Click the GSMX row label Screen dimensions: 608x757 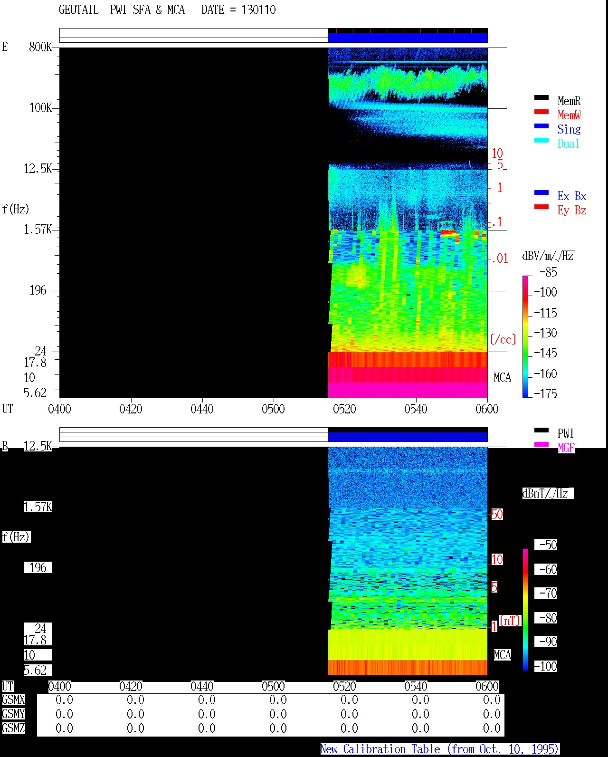(13, 700)
